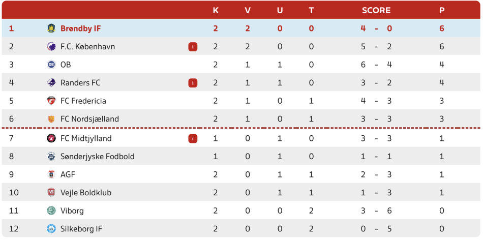The image size is (483, 241).
Task: Click the SCORE column header
Action: click(x=376, y=11)
